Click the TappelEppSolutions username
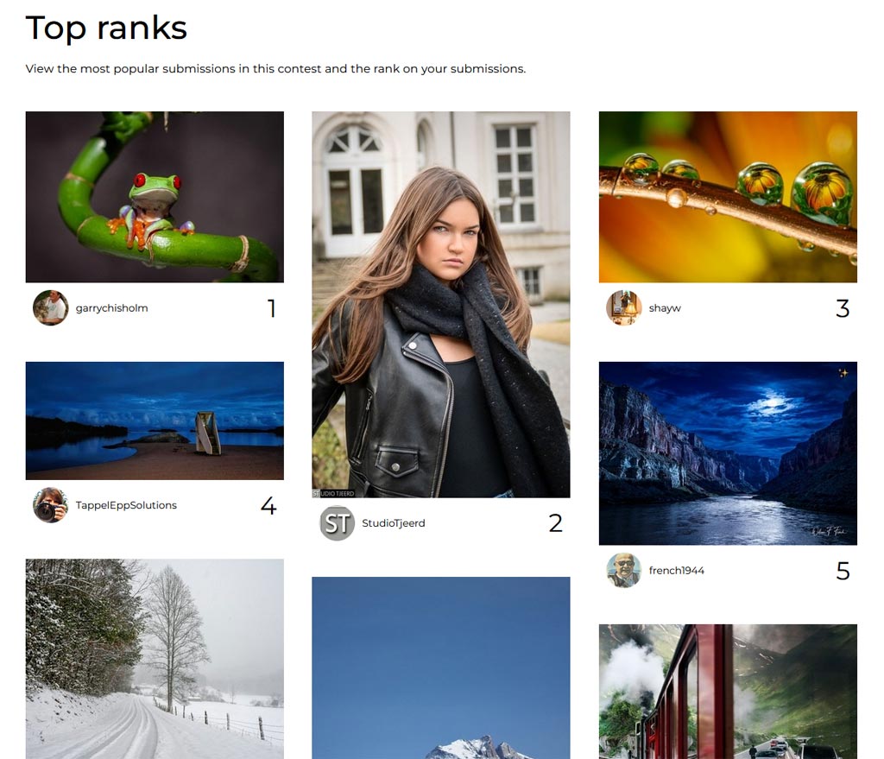This screenshot has width=884, height=759. [x=126, y=505]
